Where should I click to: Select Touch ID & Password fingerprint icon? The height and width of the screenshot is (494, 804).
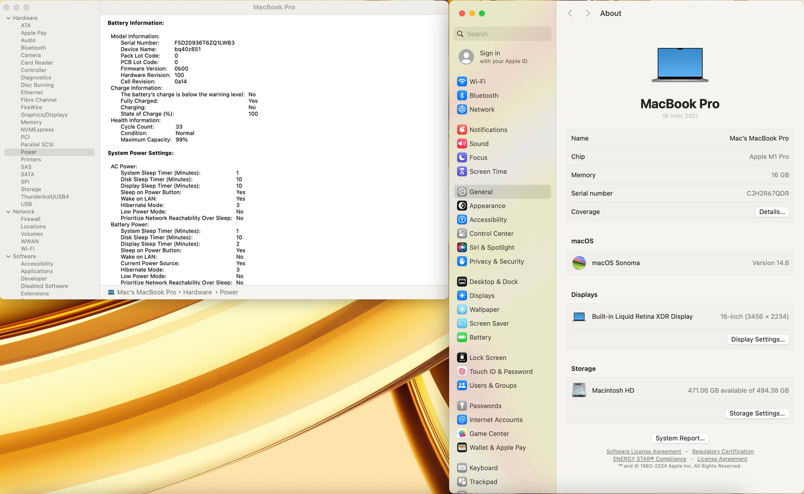click(462, 372)
